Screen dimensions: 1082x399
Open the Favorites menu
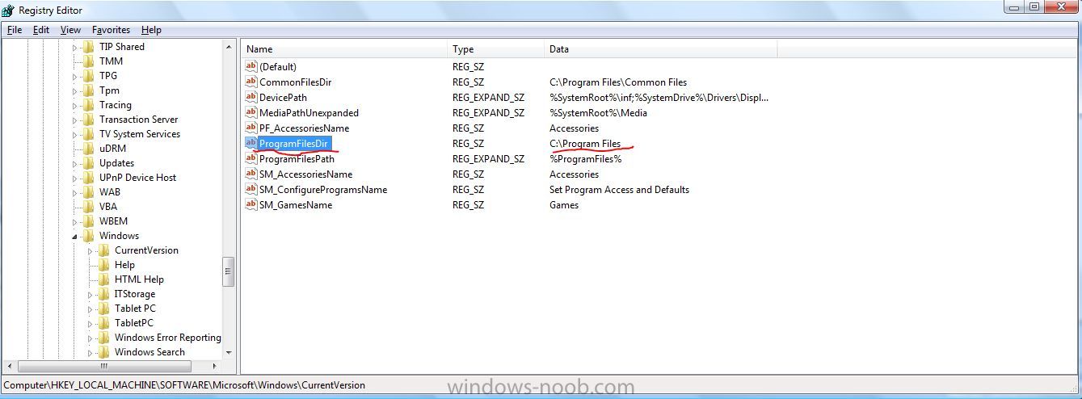click(111, 30)
